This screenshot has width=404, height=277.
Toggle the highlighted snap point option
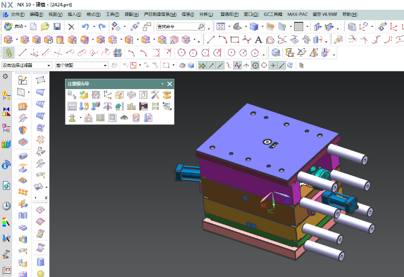[202, 66]
